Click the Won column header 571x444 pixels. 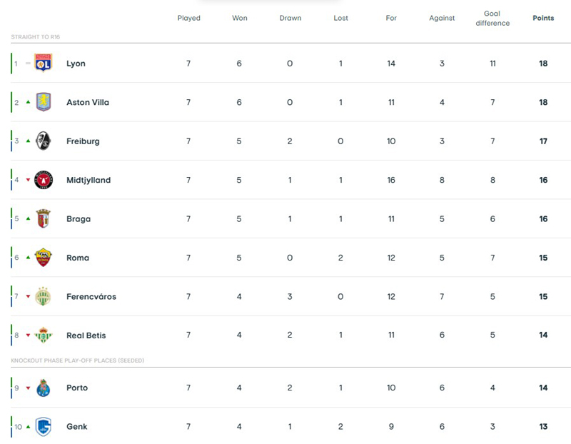point(239,18)
